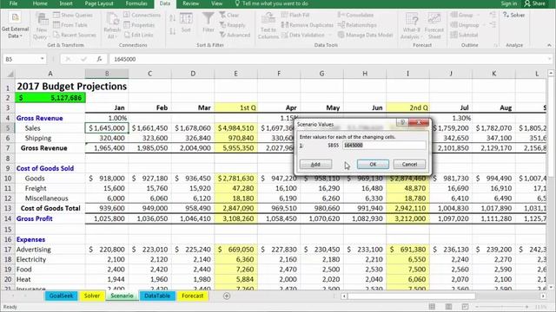Open Relationships
The width and height of the screenshot is (556, 312).
click(x=357, y=25)
